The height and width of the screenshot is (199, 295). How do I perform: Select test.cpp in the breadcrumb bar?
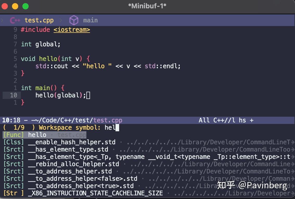(x=39, y=20)
